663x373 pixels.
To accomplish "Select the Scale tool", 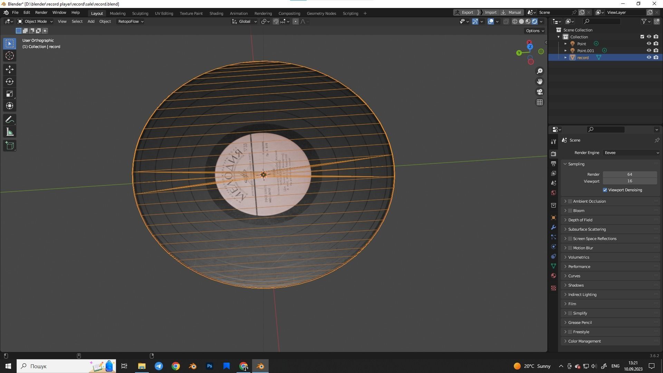I will coord(10,94).
